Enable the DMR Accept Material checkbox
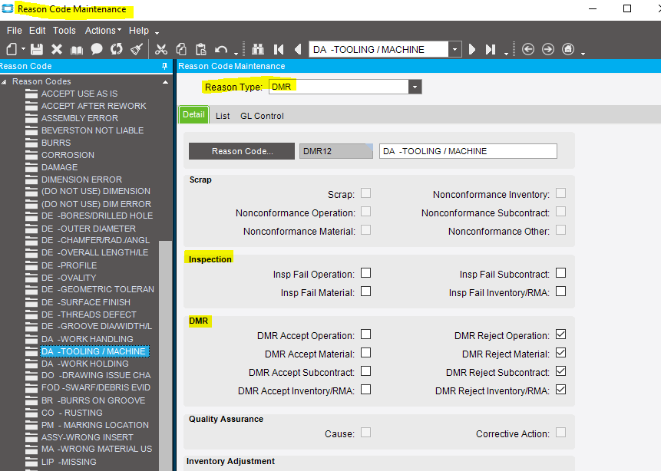661x471 pixels. (366, 353)
